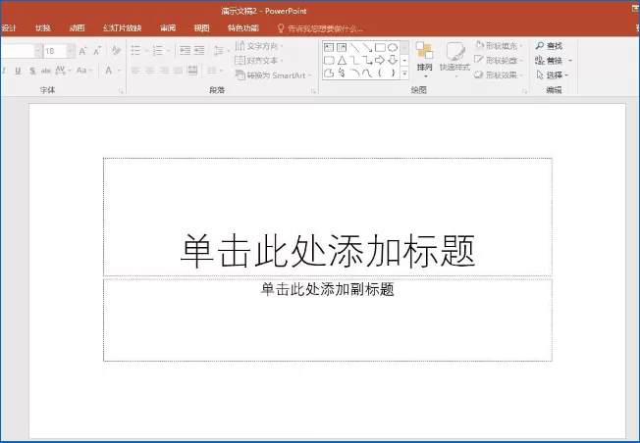Viewport: 640px width, 443px height.
Task: Click 转换为 SmartArt button
Action: (x=273, y=75)
